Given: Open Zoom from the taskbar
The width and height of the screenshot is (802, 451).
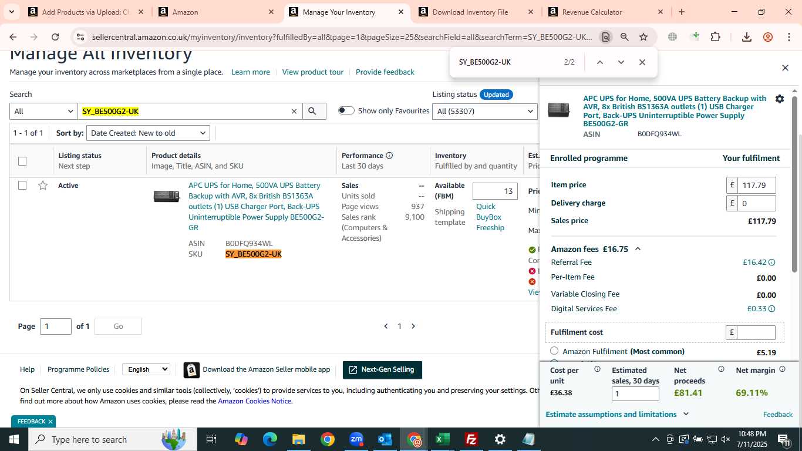Looking at the screenshot, I should point(356,439).
